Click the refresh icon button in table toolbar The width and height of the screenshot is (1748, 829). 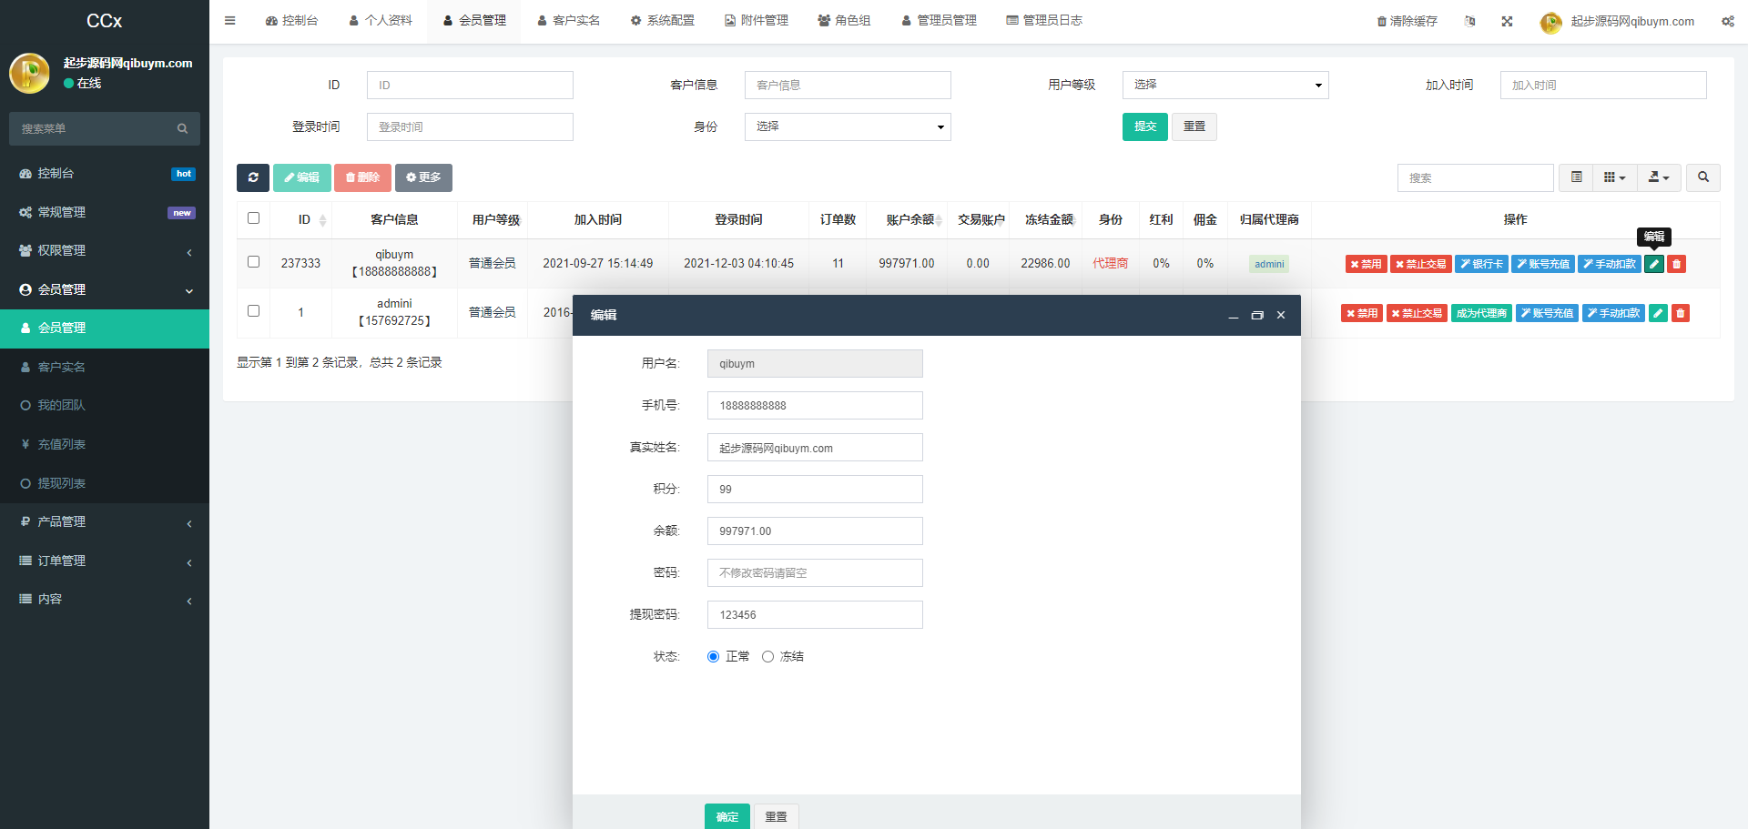coord(253,177)
